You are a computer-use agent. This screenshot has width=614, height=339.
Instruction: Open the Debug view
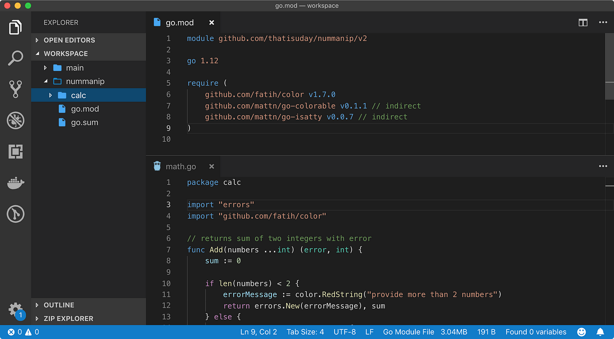[x=15, y=120]
